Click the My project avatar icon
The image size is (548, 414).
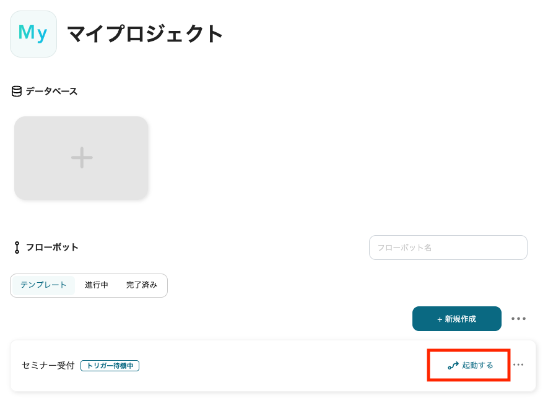(x=33, y=34)
